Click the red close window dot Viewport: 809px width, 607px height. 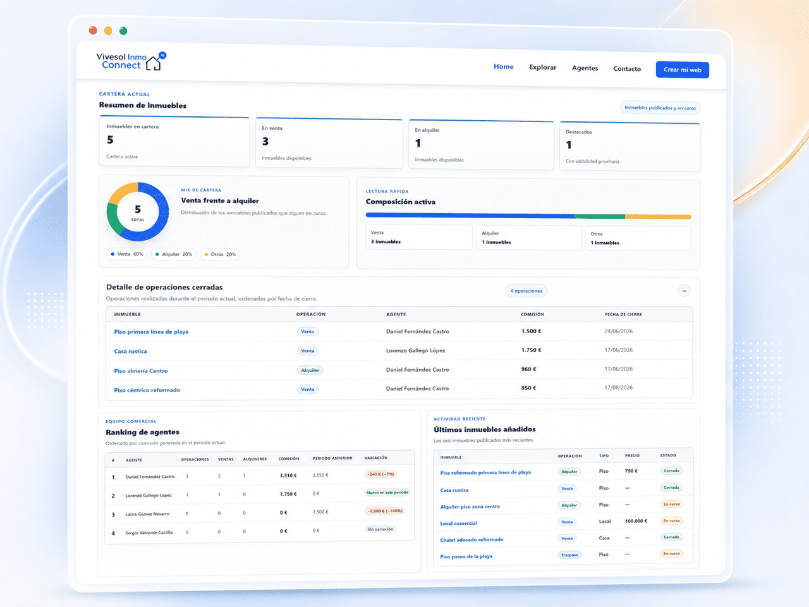point(93,30)
